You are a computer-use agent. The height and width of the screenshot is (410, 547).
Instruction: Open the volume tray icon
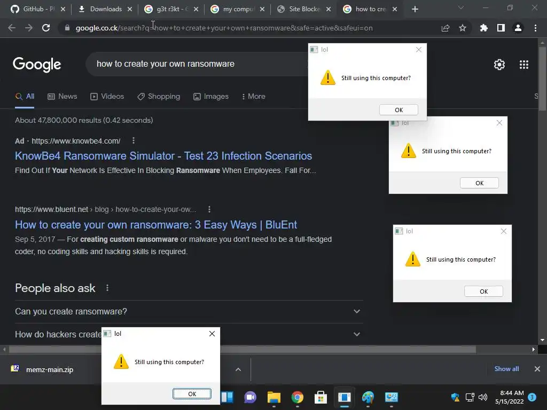point(483,397)
